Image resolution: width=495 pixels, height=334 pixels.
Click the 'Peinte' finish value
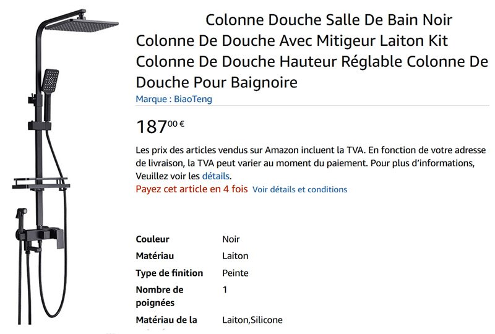pyautogui.click(x=235, y=273)
